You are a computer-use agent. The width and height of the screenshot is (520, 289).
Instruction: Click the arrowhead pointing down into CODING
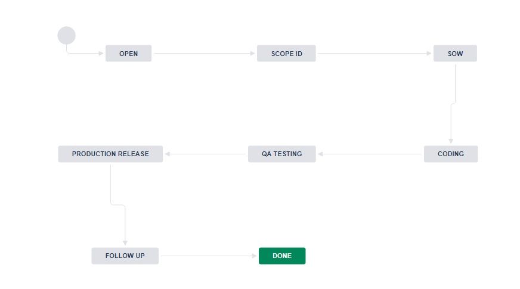point(451,141)
